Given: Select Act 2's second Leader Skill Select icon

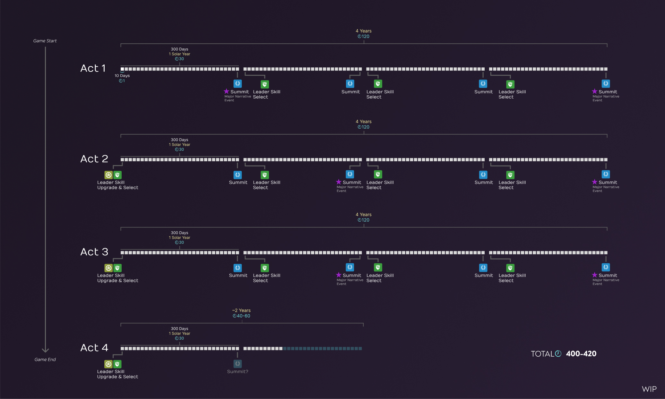Looking at the screenshot, I should (x=378, y=174).
